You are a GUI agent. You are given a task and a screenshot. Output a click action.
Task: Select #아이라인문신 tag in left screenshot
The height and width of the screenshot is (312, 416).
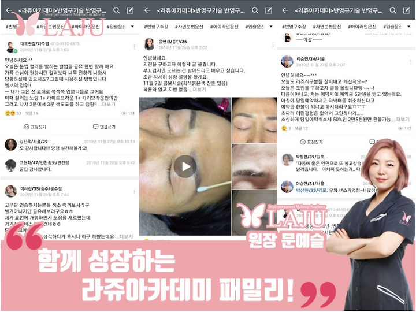(x=86, y=27)
